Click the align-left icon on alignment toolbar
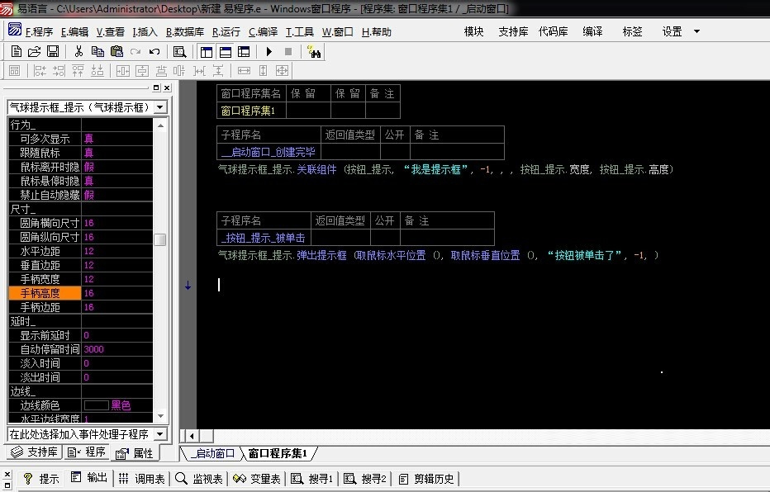 (x=40, y=71)
